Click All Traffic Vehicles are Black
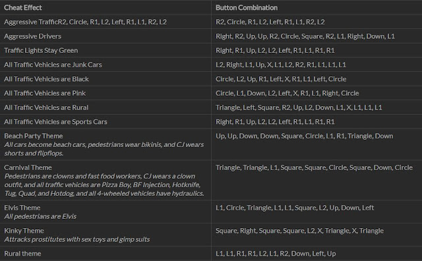Screen dimensions: 422x261 pyautogui.click(x=46, y=79)
